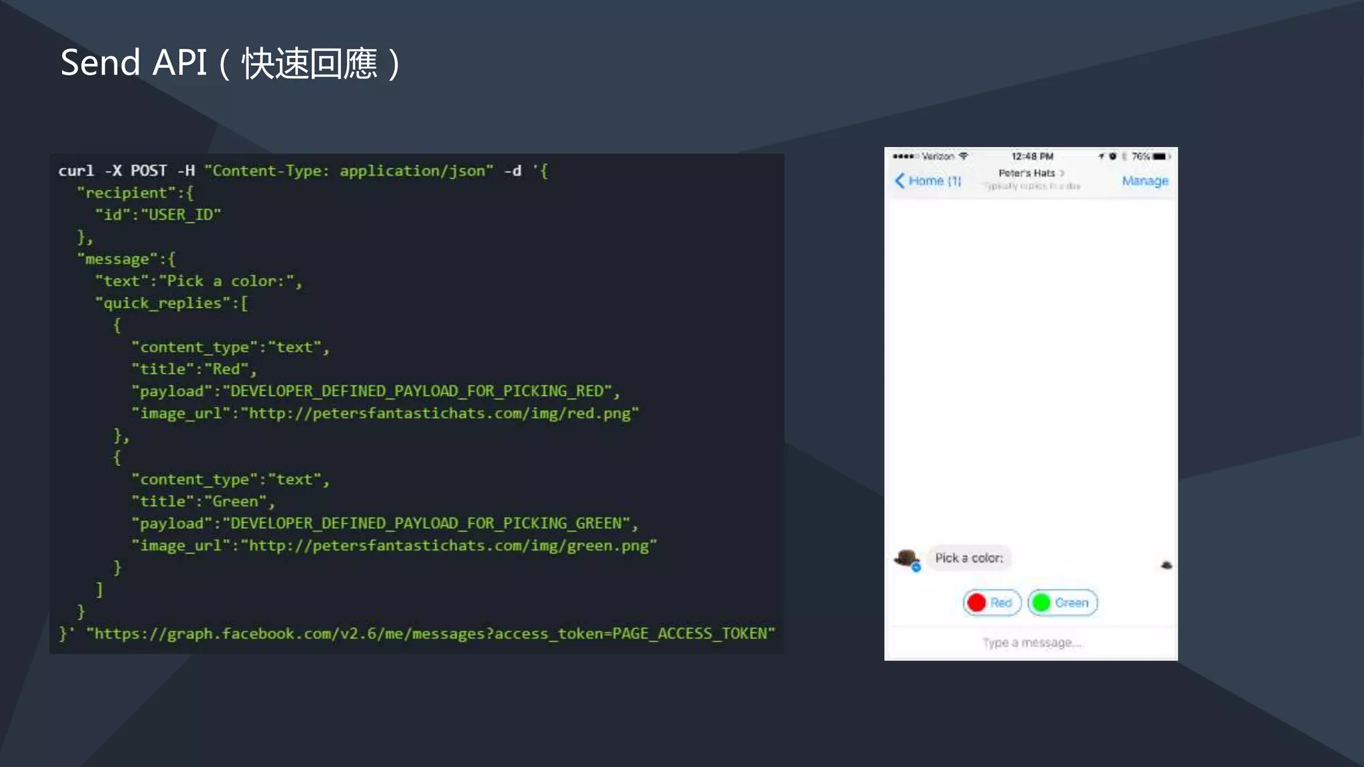The image size is (1364, 767).
Task: Tap the Verizon carrier label
Action: 938,156
